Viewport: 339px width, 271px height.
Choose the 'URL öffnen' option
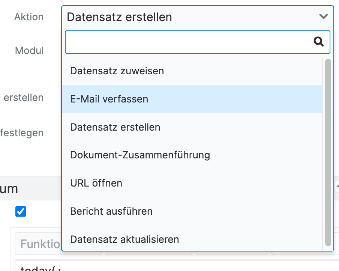point(96,183)
